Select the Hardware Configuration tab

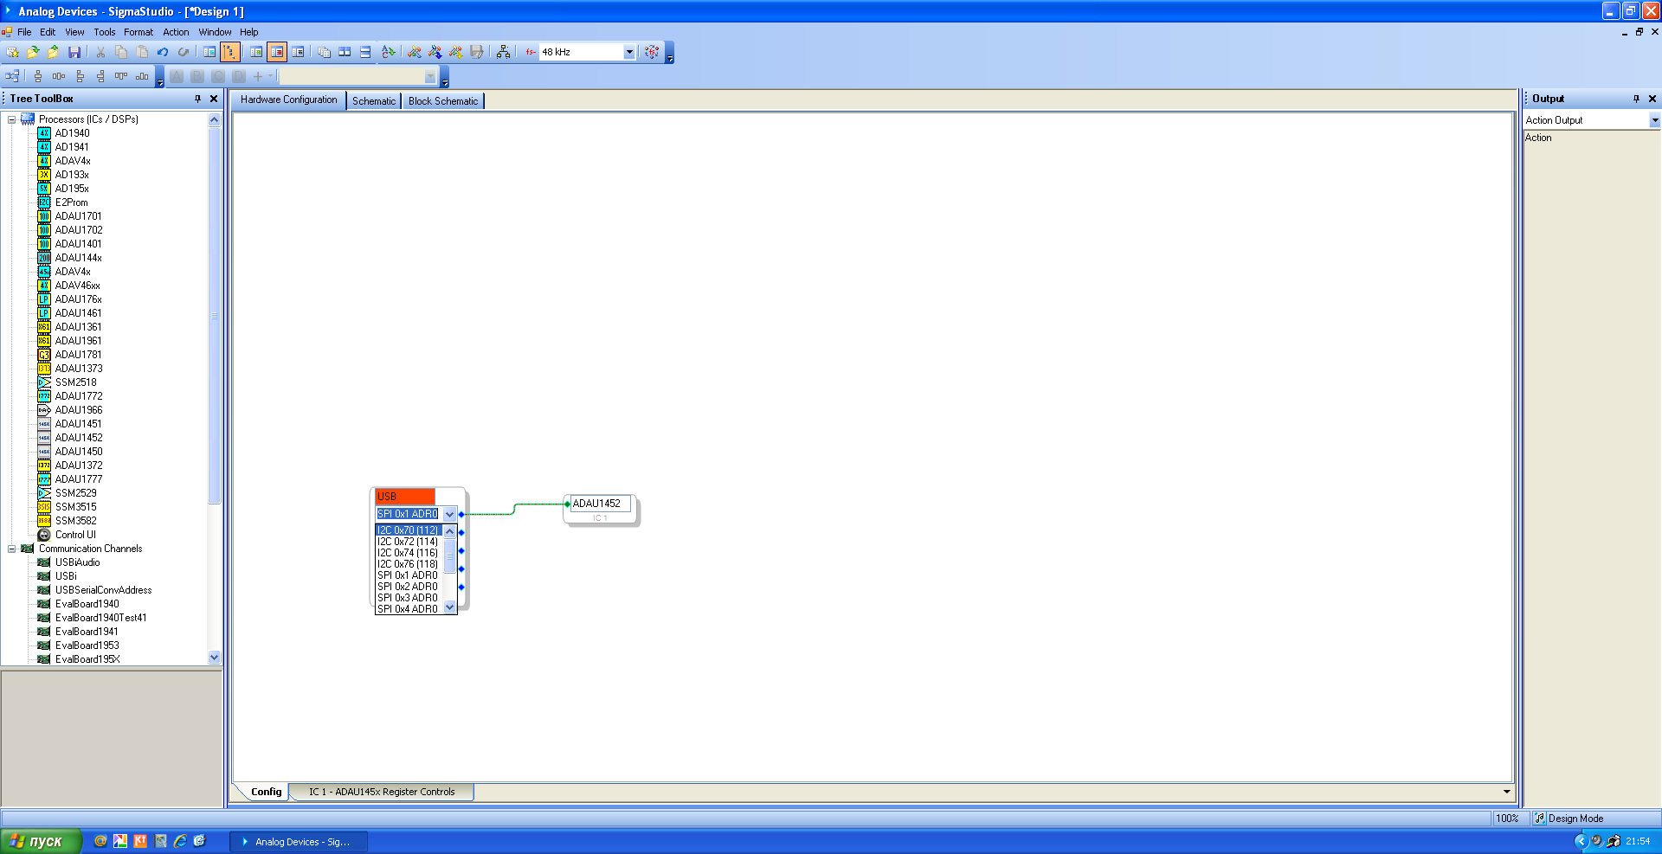click(289, 100)
